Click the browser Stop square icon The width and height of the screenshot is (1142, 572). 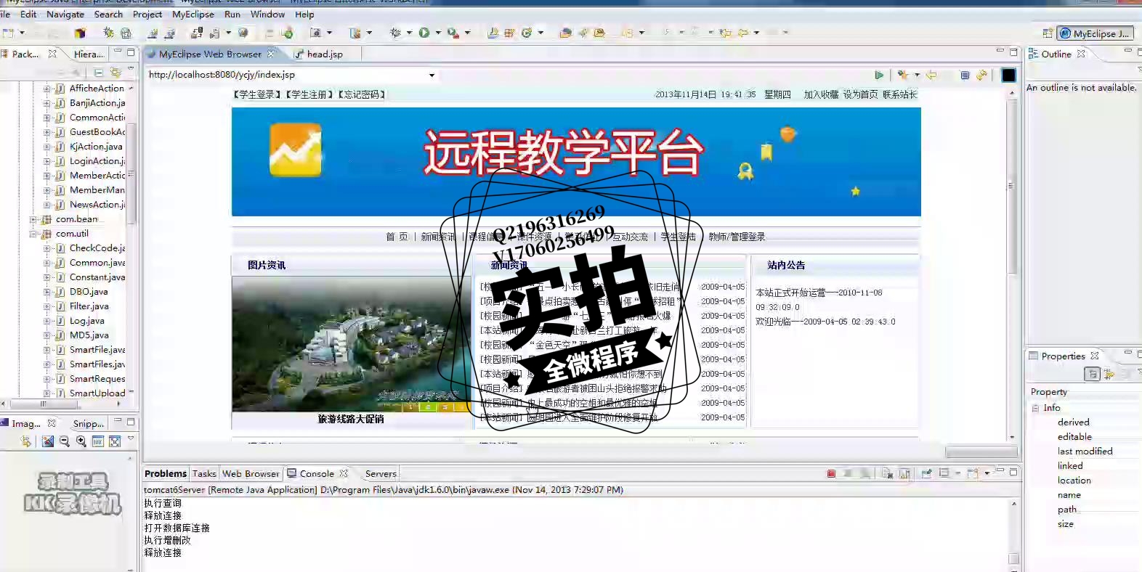click(965, 75)
